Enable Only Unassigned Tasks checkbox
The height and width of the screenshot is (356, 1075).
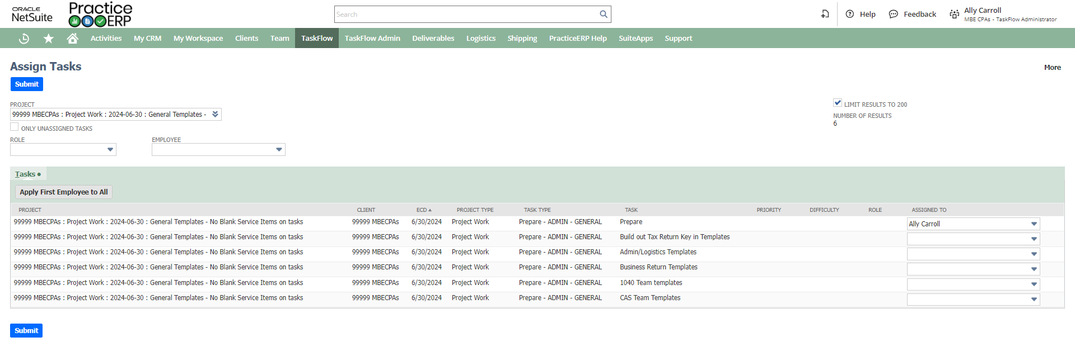[x=15, y=127]
